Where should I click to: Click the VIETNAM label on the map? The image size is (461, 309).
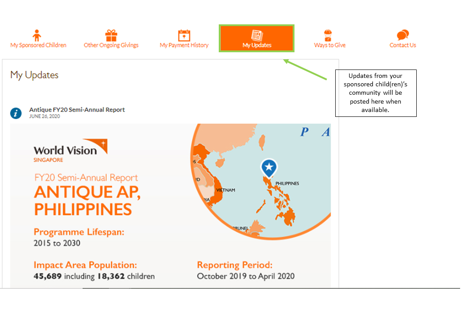coord(226,190)
